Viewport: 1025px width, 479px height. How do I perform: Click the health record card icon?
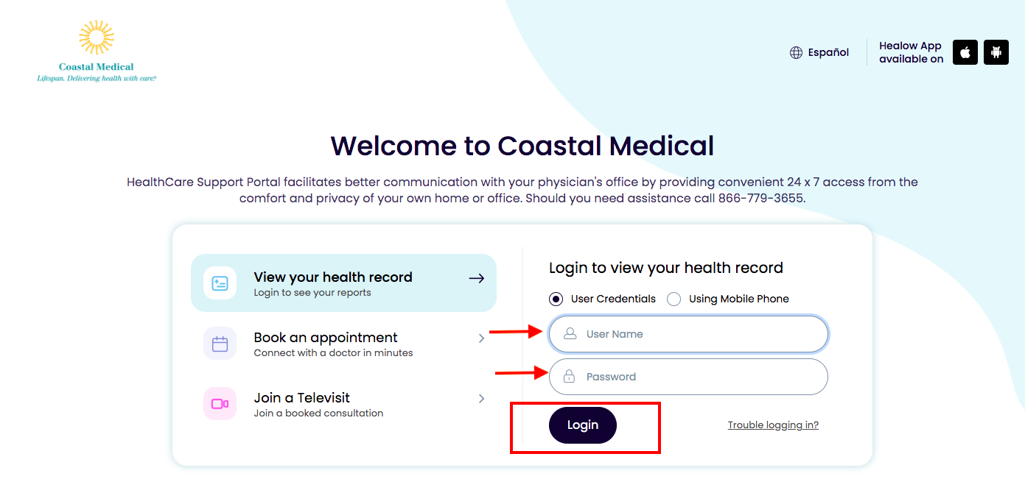coord(220,283)
